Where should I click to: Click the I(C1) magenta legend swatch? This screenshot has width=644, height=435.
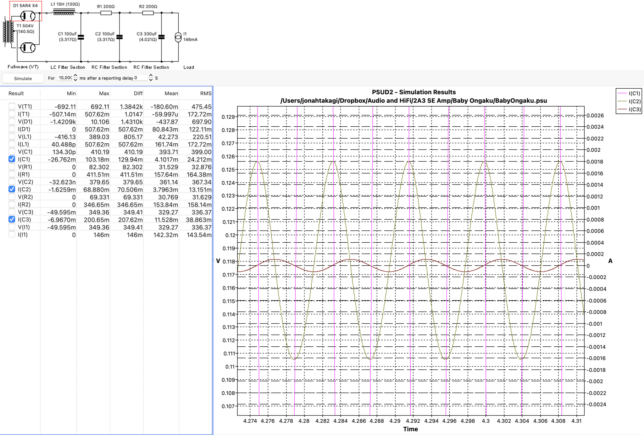tap(622, 93)
